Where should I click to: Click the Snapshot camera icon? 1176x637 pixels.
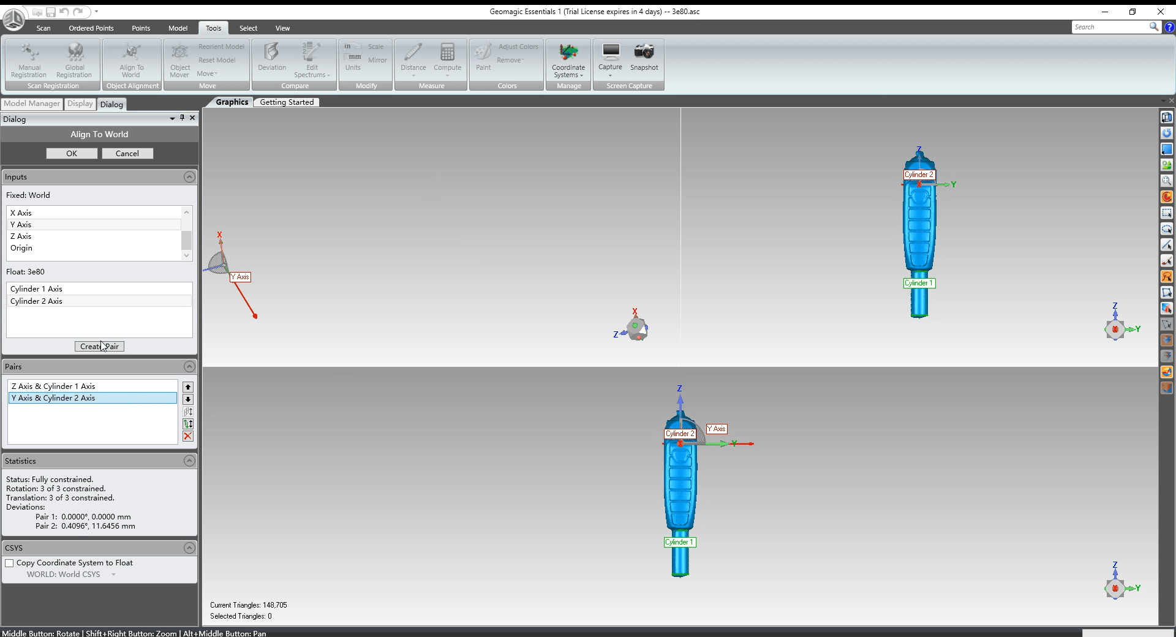(x=644, y=51)
